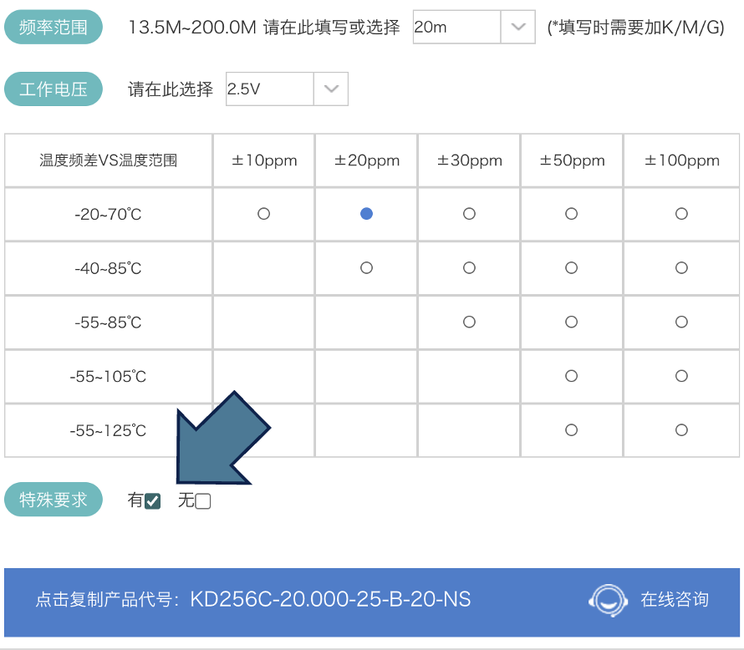Select ±10ppm for -20~70℃ range
Screen dimensions: 744x650
264,214
